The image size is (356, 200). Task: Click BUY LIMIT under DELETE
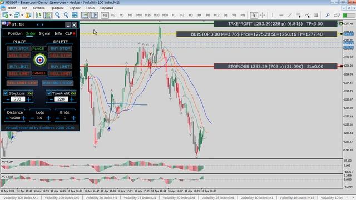60,67
